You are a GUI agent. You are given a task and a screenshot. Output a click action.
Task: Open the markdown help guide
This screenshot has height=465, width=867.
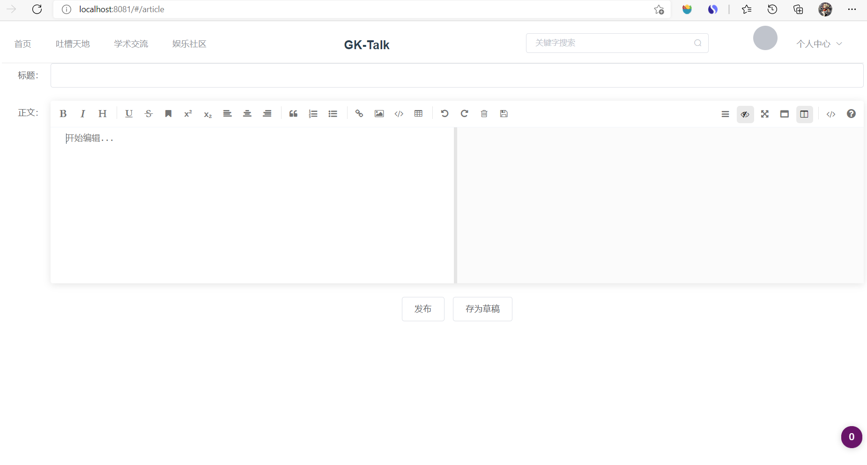[x=852, y=113]
